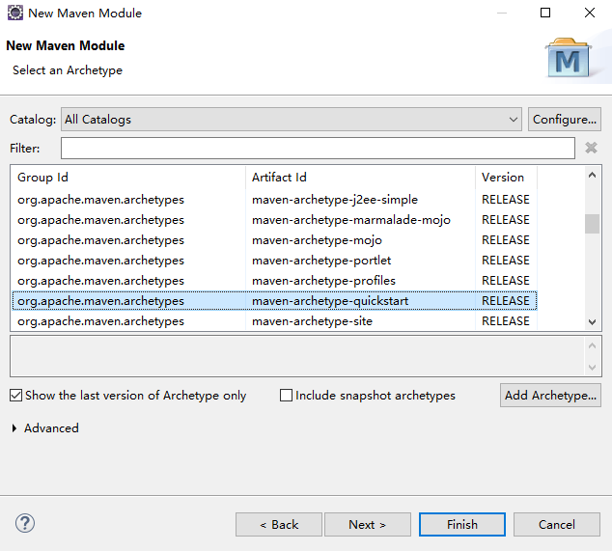Click the Finish button
This screenshot has width=612, height=551.
point(462,525)
